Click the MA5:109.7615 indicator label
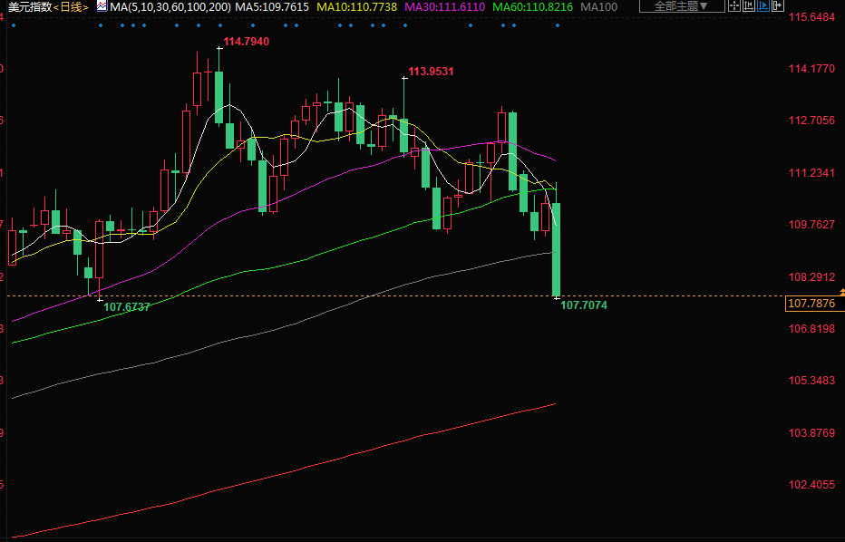This screenshot has height=542, width=845. coord(272,7)
